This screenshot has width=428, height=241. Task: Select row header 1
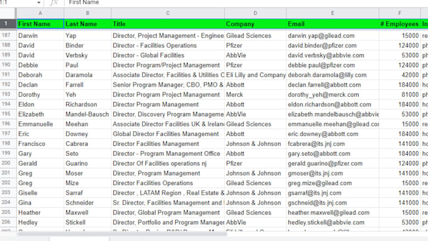coord(8,24)
